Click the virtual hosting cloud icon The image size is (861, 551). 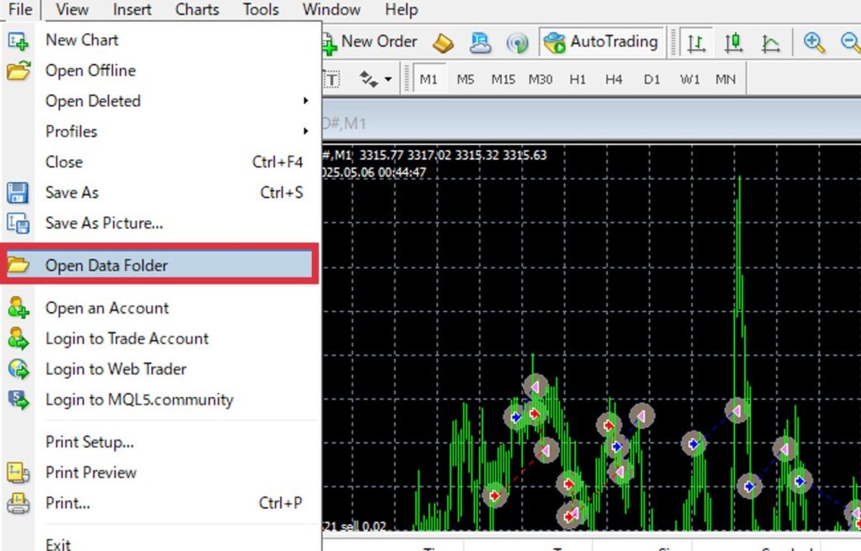point(480,42)
